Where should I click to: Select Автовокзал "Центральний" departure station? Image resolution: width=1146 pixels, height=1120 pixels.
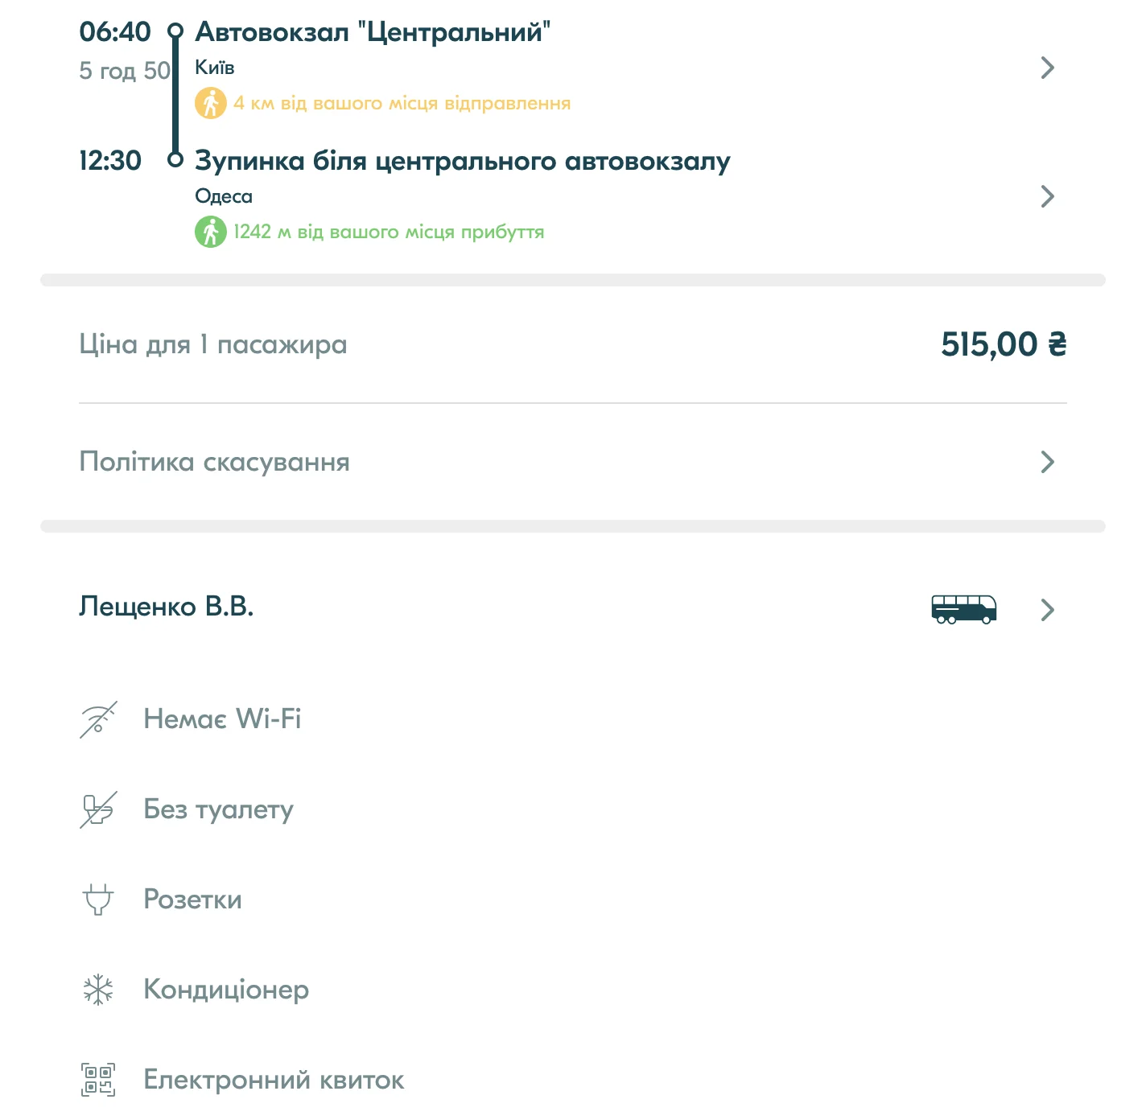point(373,32)
